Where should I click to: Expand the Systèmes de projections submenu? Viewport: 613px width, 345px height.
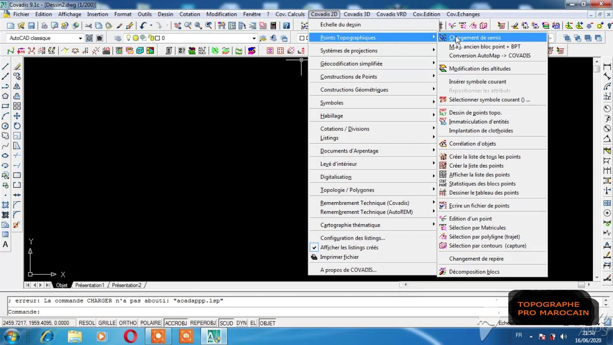373,51
